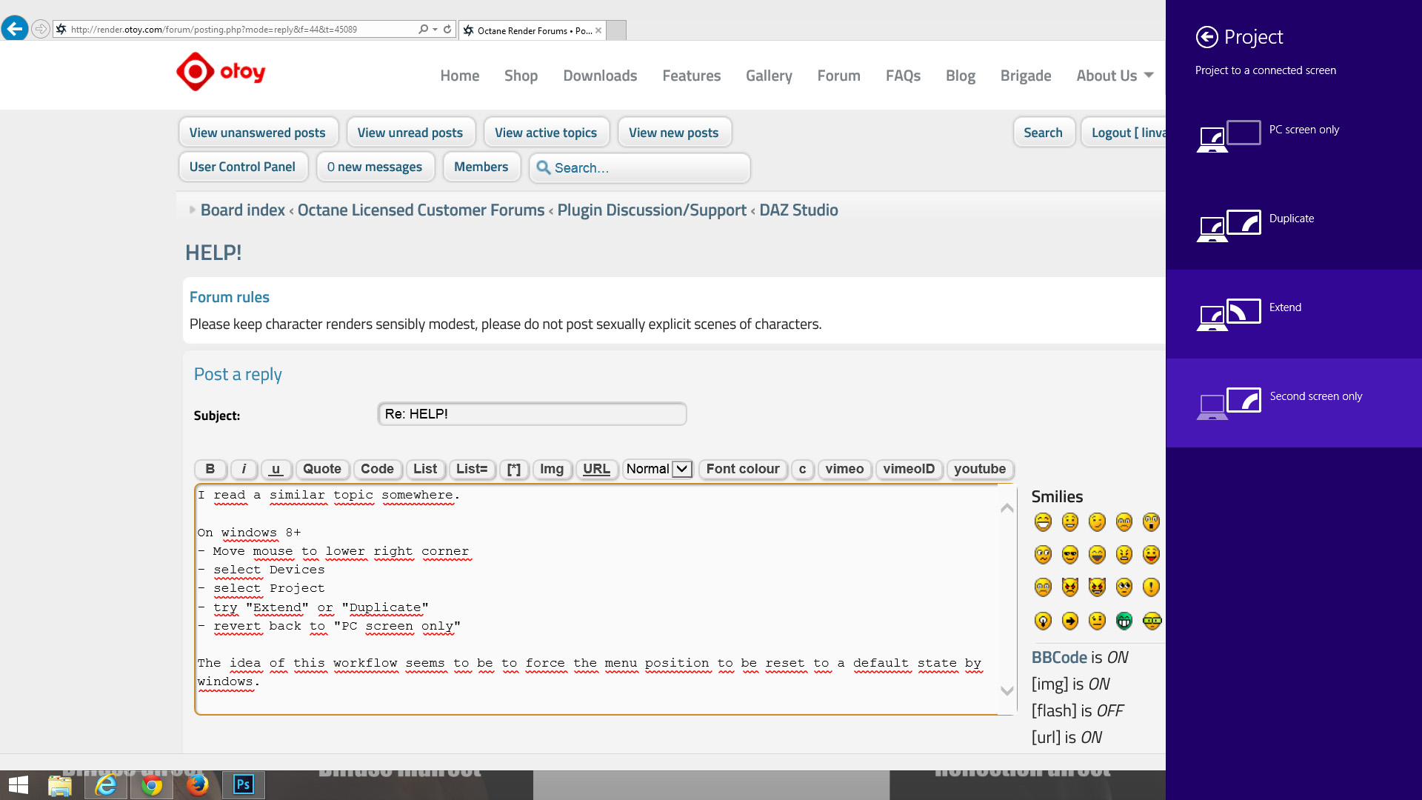The height and width of the screenshot is (800, 1422).
Task: Open DAZ Studio breadcrumb link
Action: tap(798, 210)
